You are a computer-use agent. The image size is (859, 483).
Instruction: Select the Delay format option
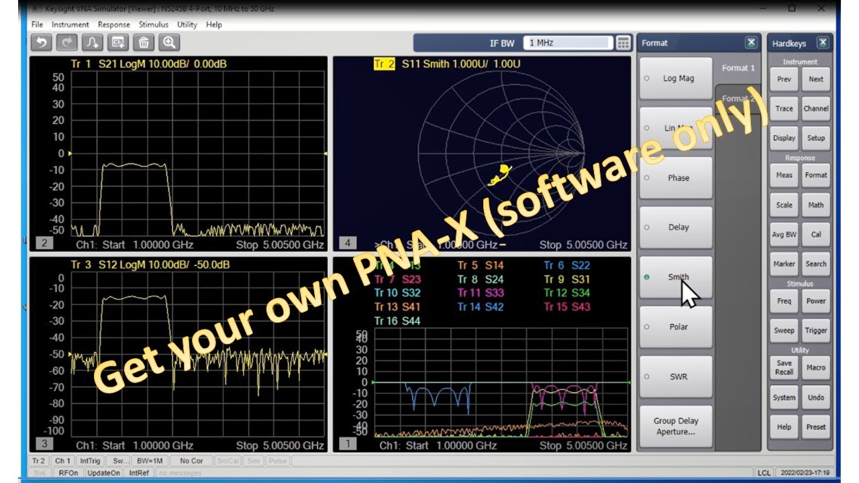point(676,227)
